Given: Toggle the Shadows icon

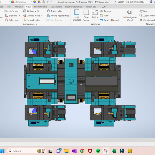Looking at the screenshot, I should tap(6, 16).
